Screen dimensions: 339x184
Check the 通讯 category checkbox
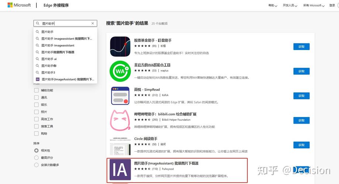(x=36, y=98)
